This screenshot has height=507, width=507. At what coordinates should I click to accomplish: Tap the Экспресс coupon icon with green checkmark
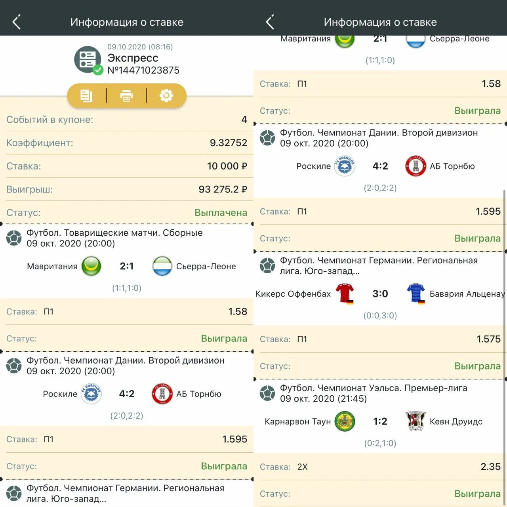click(88, 60)
